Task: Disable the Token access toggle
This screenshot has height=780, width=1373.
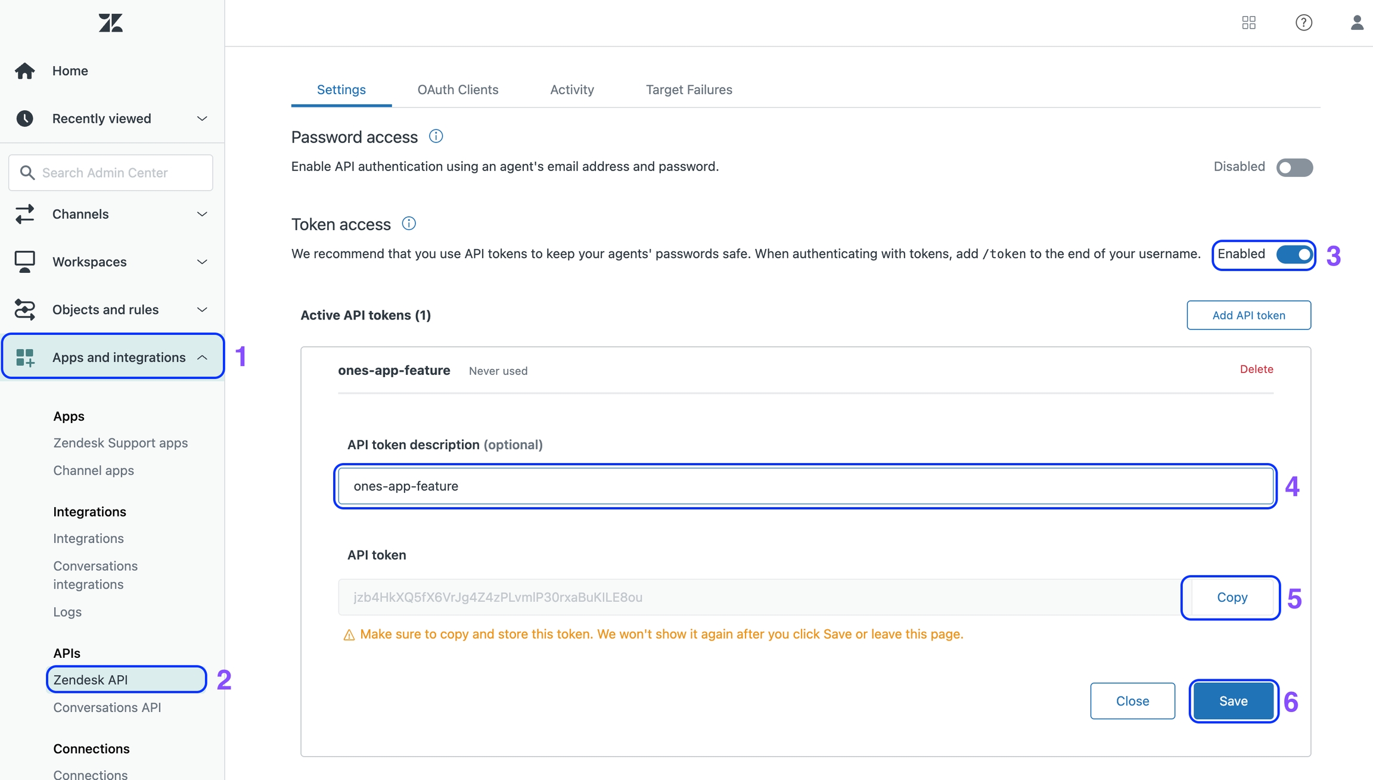Action: [x=1294, y=254]
